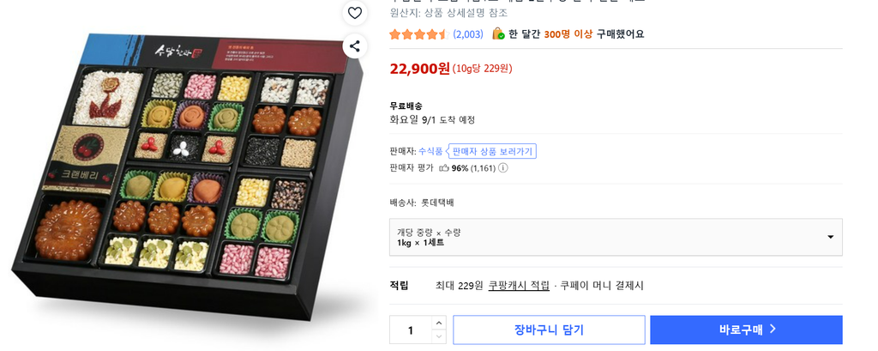This screenshot has width=878, height=351.
Task: Open the 수식품 seller link
Action: tap(430, 151)
